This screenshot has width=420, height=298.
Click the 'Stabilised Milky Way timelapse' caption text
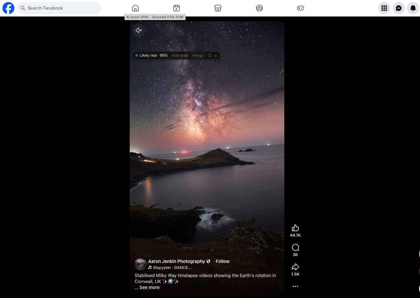click(205, 279)
